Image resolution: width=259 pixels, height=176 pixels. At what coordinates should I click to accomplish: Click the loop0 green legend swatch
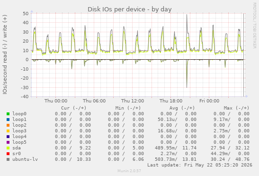point(8,114)
